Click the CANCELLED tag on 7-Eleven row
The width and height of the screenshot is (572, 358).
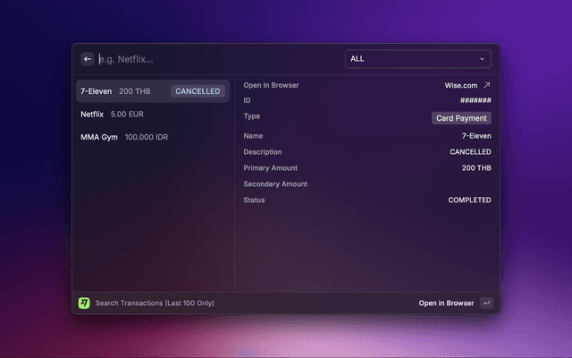click(x=198, y=91)
